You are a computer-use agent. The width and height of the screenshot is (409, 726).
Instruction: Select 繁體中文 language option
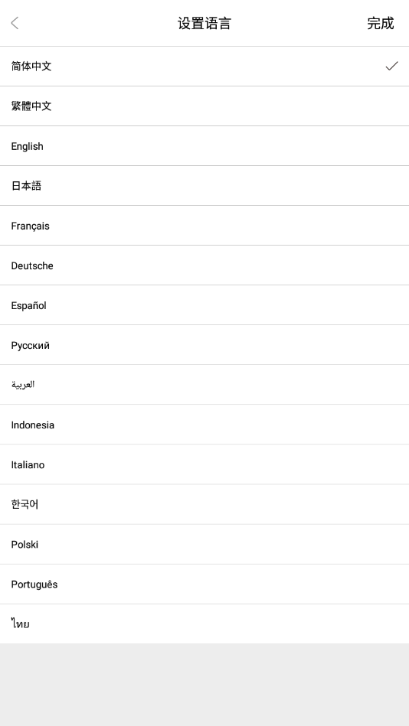[204, 106]
